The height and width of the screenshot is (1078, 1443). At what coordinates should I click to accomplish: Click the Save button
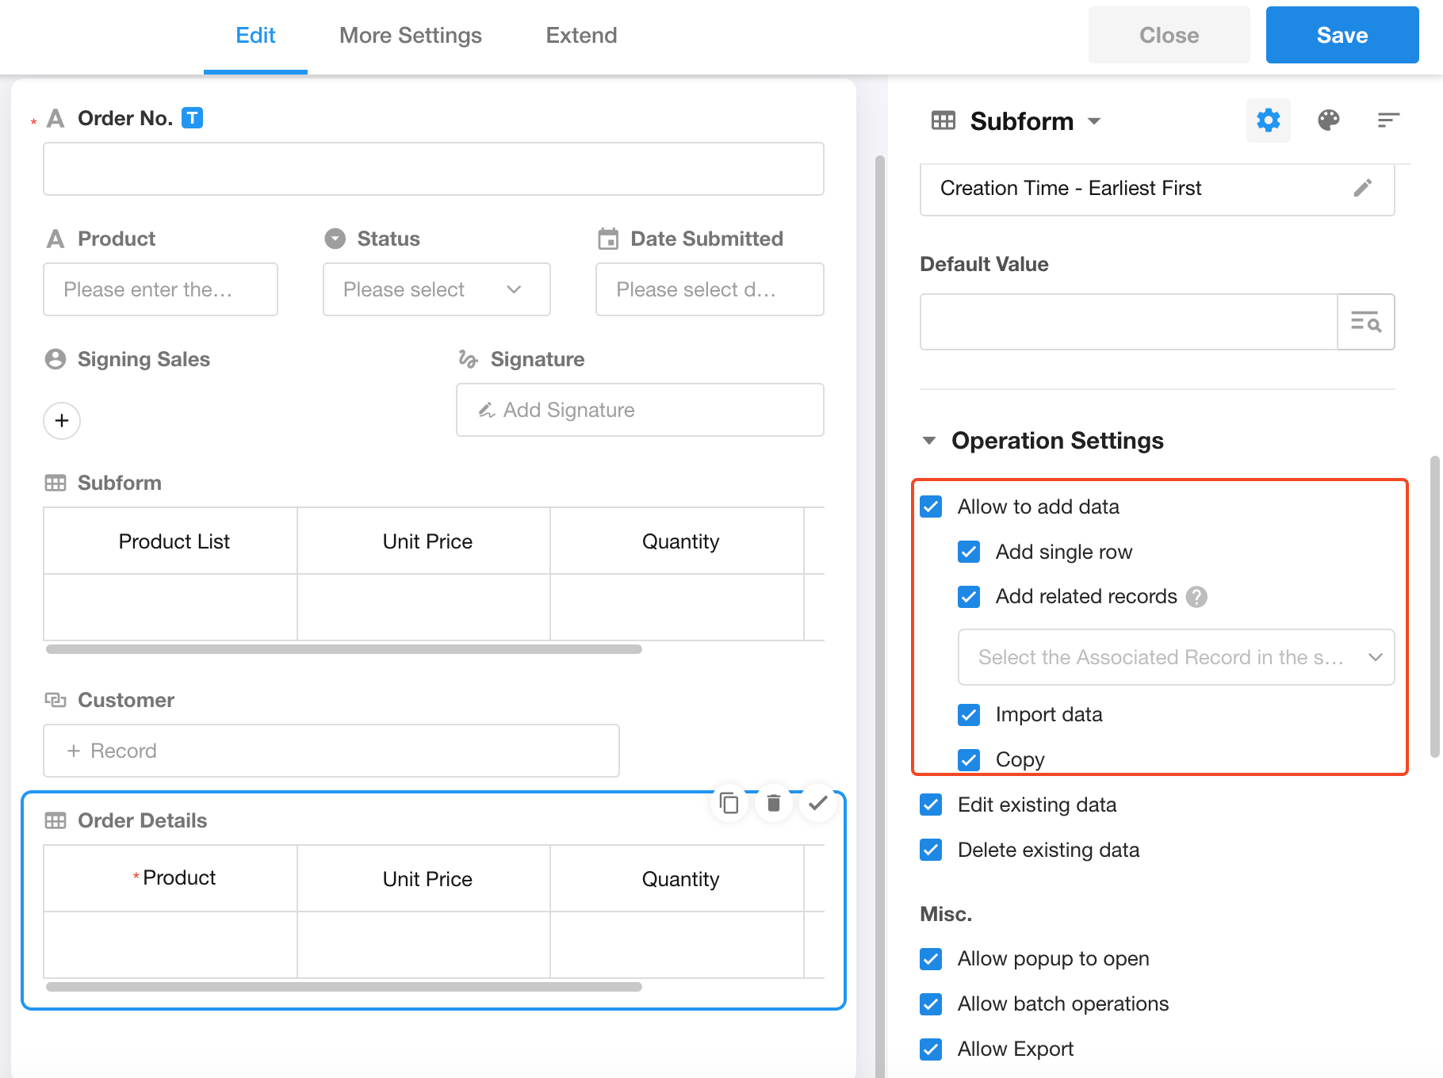click(1342, 36)
